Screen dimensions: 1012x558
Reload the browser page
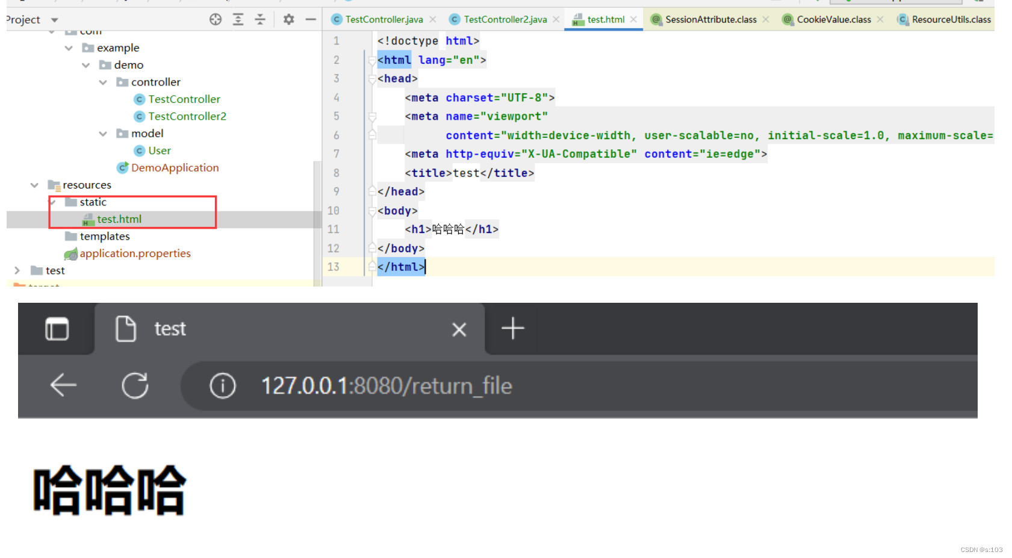pyautogui.click(x=135, y=386)
